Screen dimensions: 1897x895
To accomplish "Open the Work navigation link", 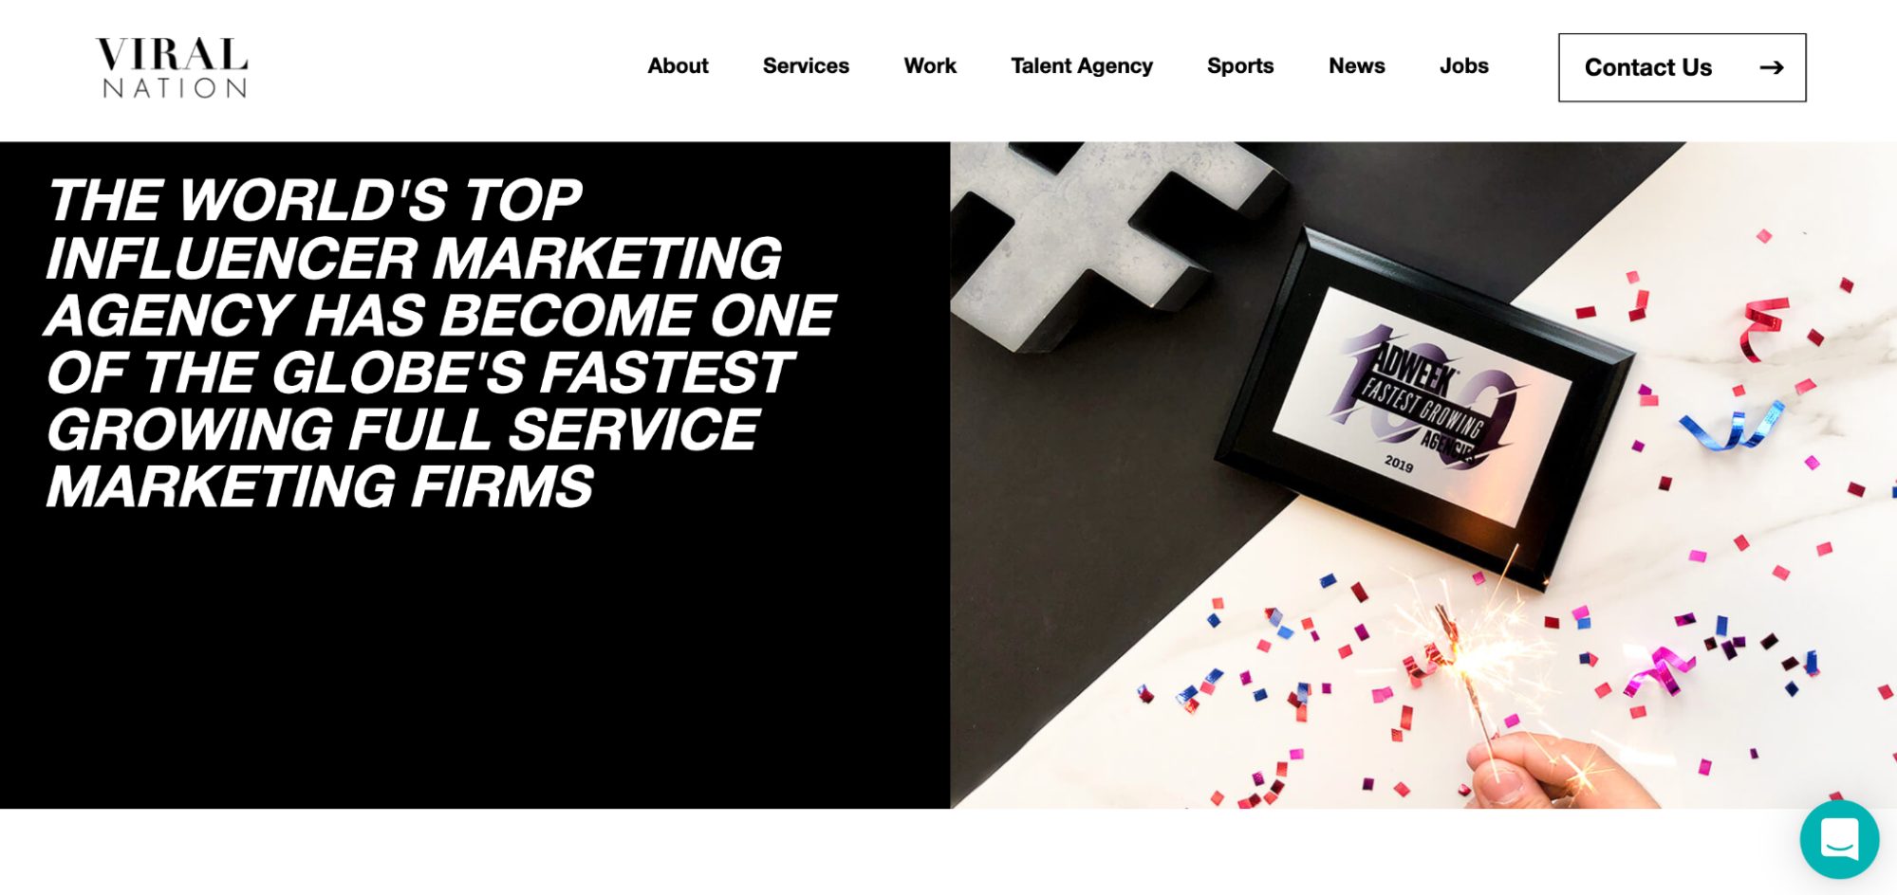I will (x=930, y=66).
